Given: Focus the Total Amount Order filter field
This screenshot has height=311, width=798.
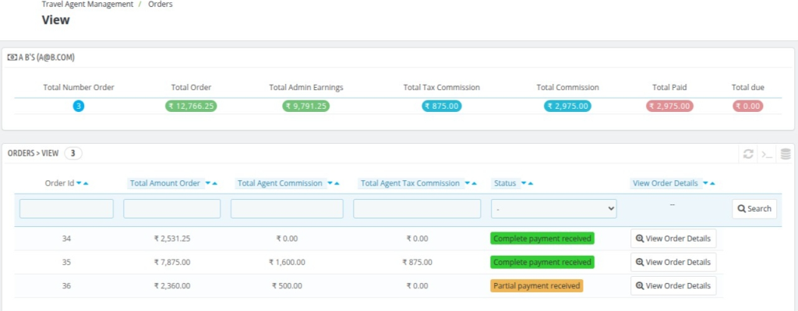Looking at the screenshot, I should tap(172, 209).
